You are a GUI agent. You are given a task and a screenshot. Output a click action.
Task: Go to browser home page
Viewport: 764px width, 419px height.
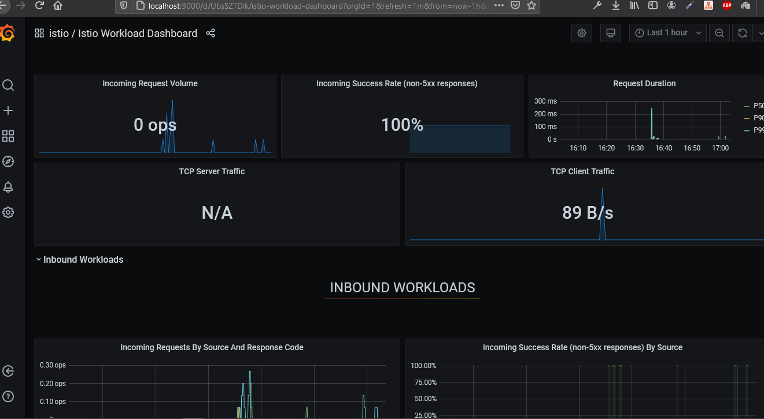[x=58, y=6]
